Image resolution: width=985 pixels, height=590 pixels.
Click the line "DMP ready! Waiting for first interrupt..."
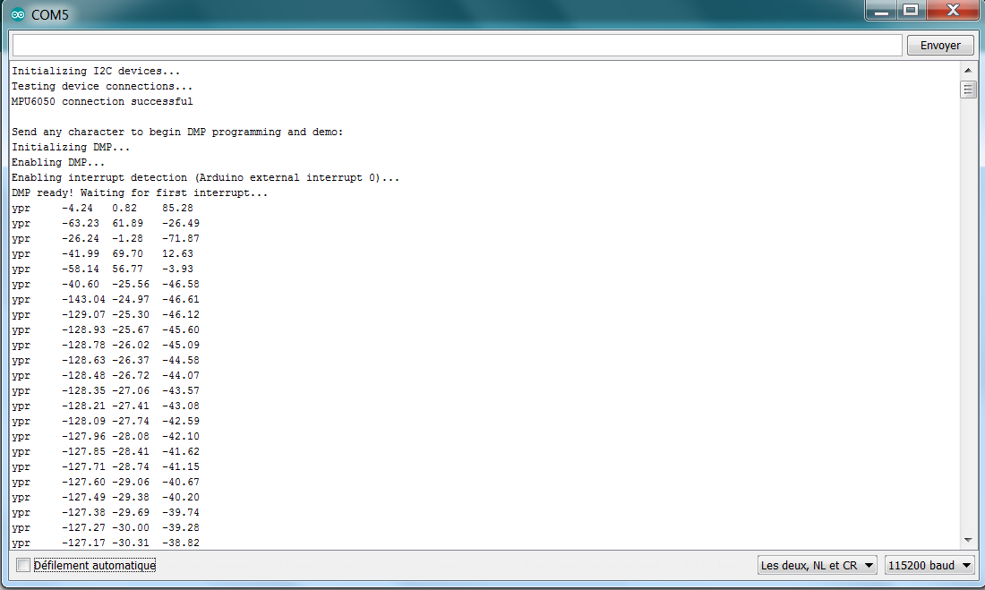140,192
